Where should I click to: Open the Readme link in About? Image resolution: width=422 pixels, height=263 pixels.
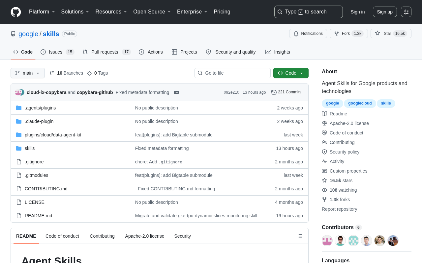pos(334,114)
